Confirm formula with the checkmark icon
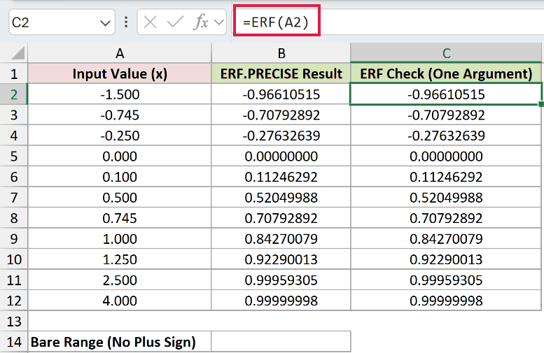 point(175,22)
